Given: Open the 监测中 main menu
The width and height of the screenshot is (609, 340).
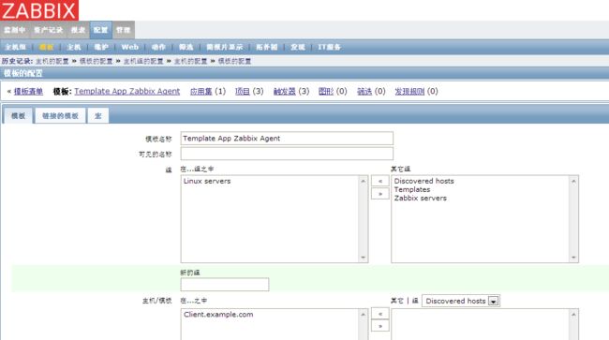Looking at the screenshot, I should pyautogui.click(x=15, y=30).
